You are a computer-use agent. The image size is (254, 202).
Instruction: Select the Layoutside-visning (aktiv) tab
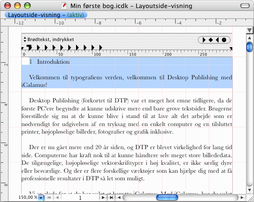[46, 15]
